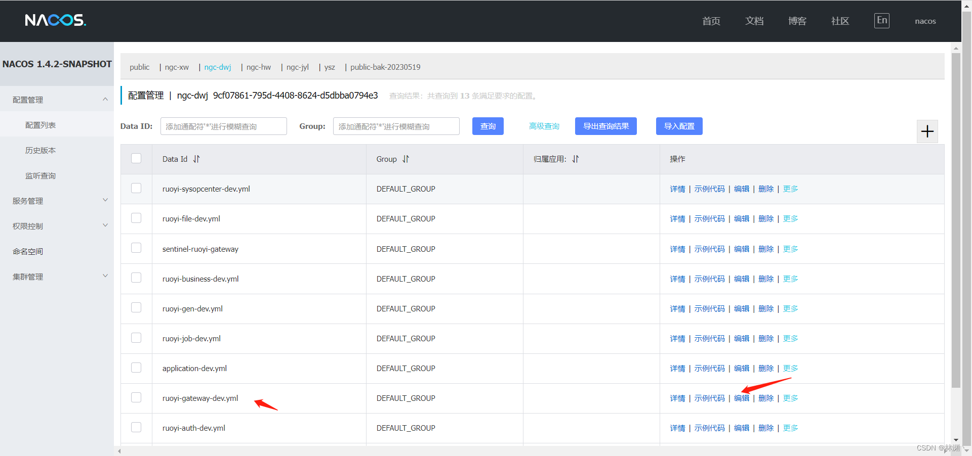Check the ruoyi-business-dev.yml row checkbox

(136, 278)
